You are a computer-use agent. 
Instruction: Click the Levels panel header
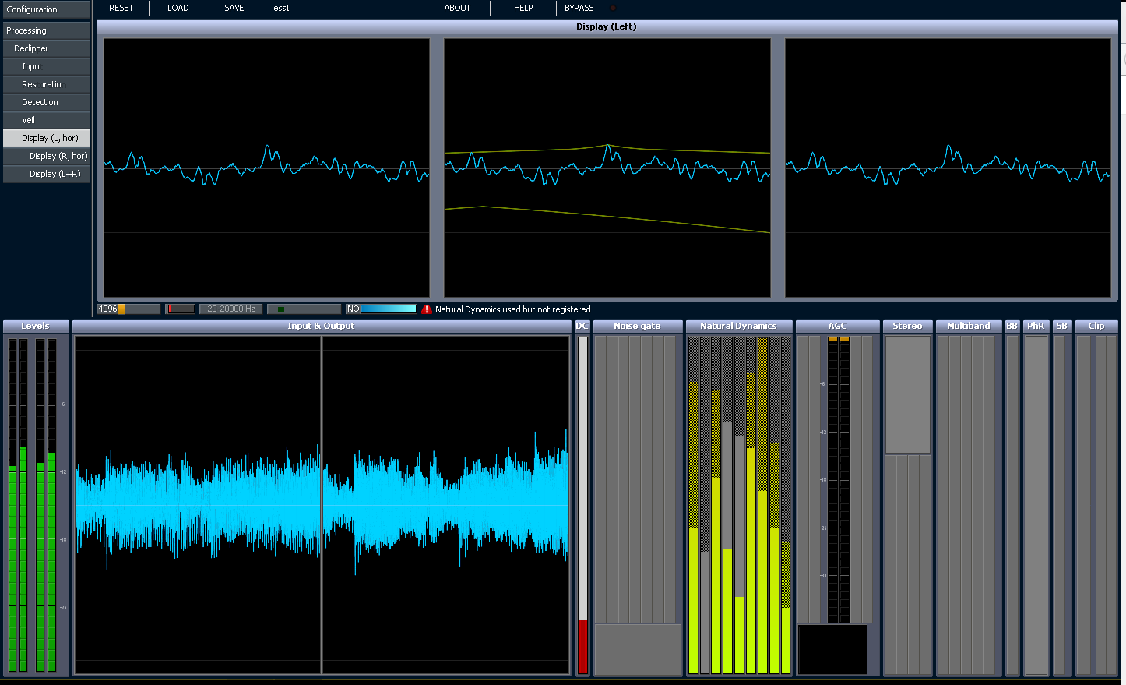[x=36, y=326]
